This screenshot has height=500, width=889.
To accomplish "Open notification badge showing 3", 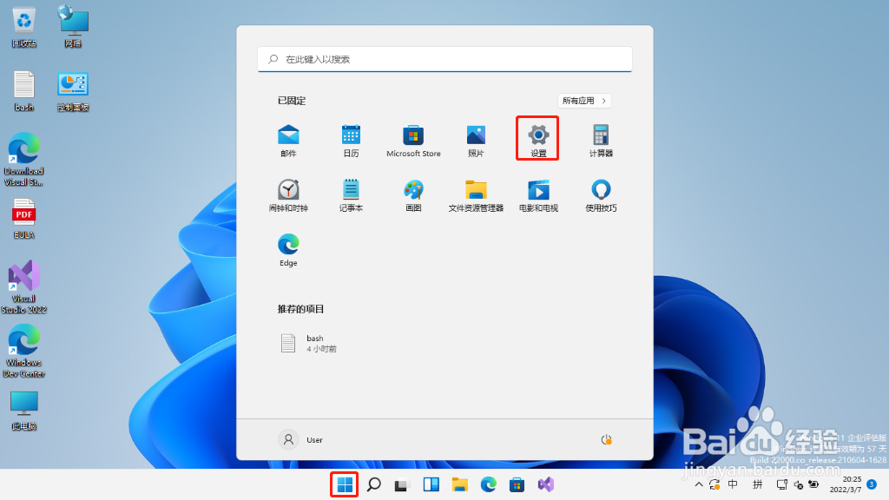I will pos(872,484).
